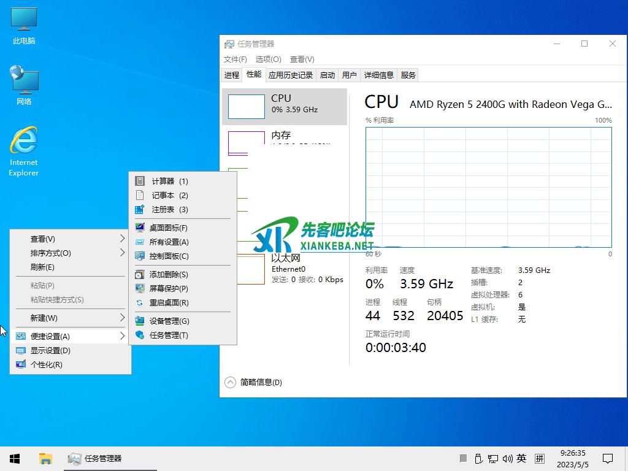Select 桌面图标 desktop icons option
This screenshot has height=471, width=628.
point(168,228)
